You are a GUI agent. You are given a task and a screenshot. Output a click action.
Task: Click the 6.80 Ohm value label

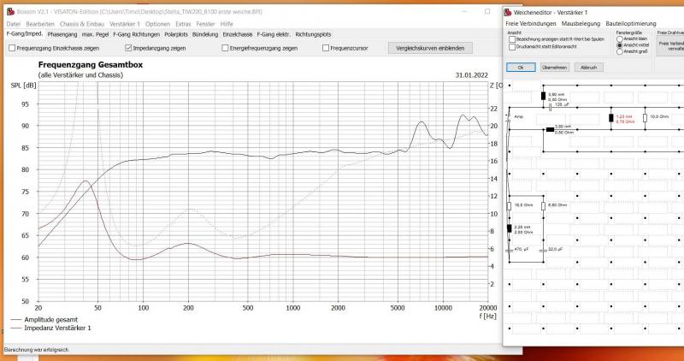tap(557, 204)
